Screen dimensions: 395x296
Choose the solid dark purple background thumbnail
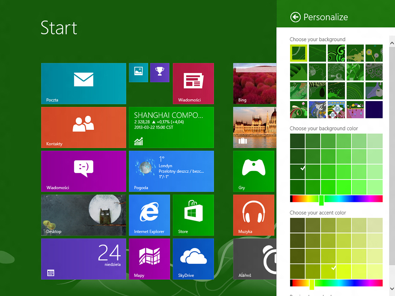coord(374,110)
